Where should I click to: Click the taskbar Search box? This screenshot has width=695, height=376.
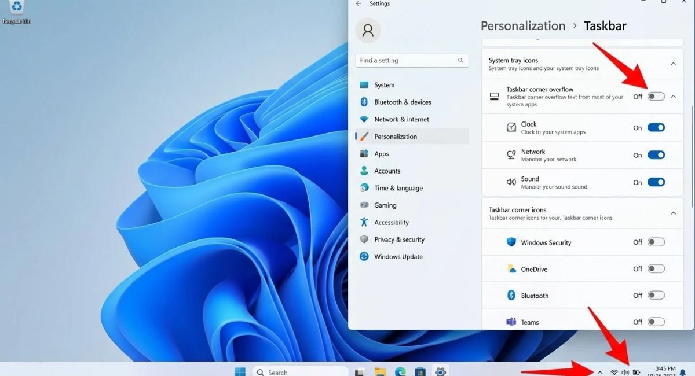point(300,372)
